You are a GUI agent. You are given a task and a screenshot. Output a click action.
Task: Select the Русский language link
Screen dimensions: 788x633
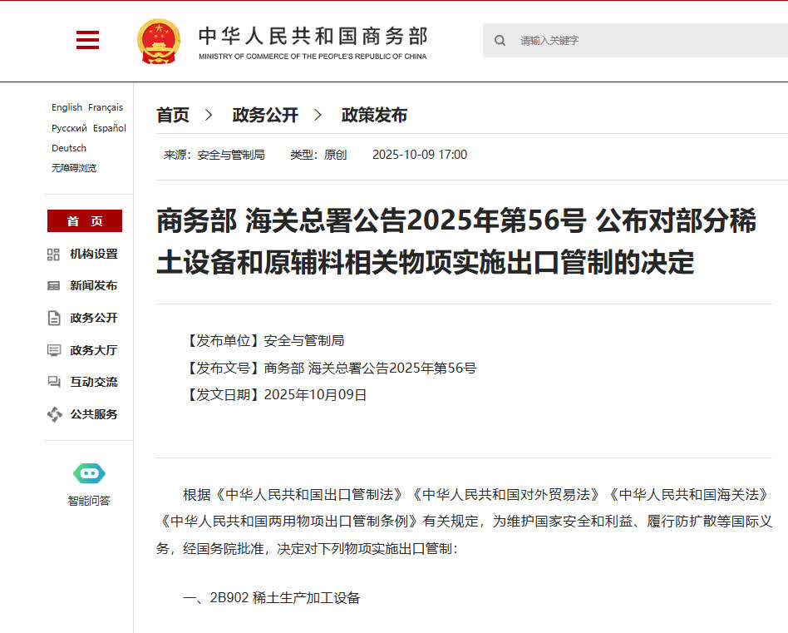(x=69, y=128)
